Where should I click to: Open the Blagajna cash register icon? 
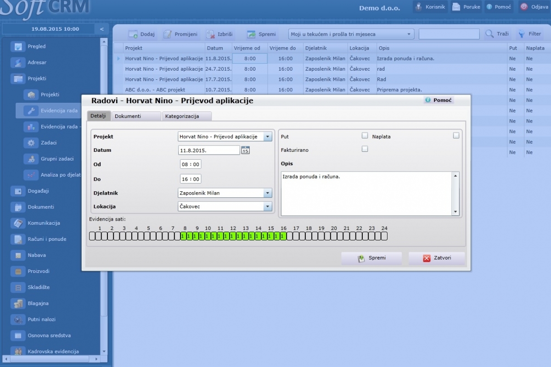pyautogui.click(x=18, y=303)
